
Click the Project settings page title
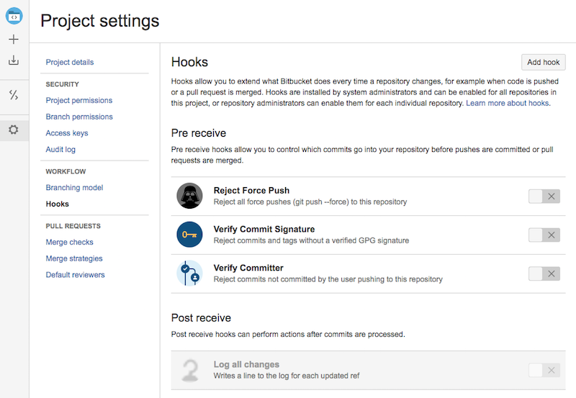coord(100,21)
